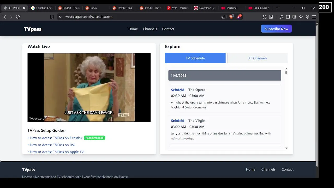This screenshot has height=188, width=334.
Task: Click the address bar URL field
Action: point(141,17)
